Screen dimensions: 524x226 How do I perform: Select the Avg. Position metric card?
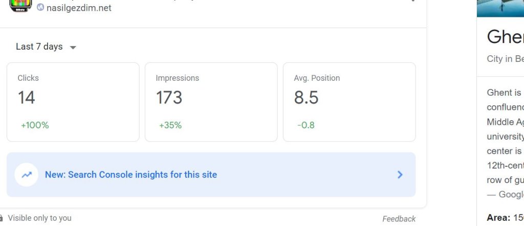(349, 102)
